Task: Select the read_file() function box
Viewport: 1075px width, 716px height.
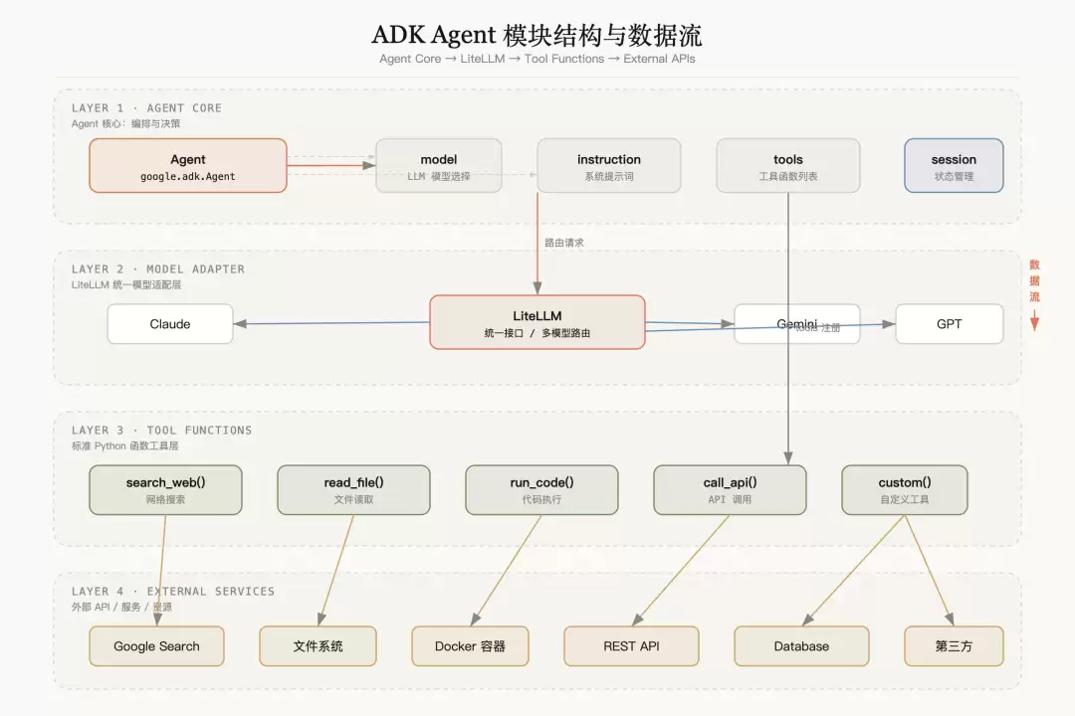Action: pyautogui.click(x=353, y=490)
